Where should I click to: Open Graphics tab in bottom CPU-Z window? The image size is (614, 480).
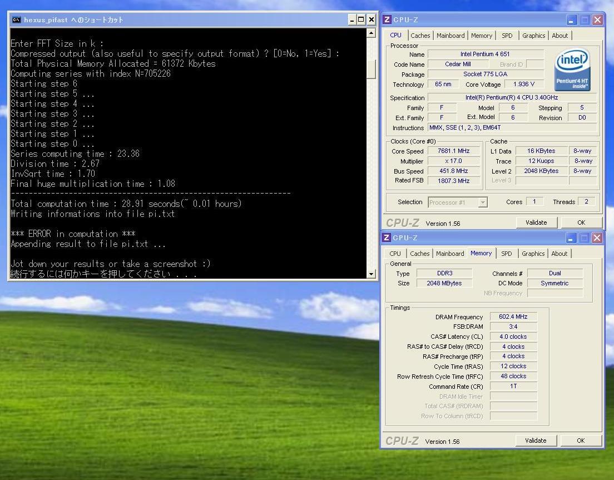[533, 254]
